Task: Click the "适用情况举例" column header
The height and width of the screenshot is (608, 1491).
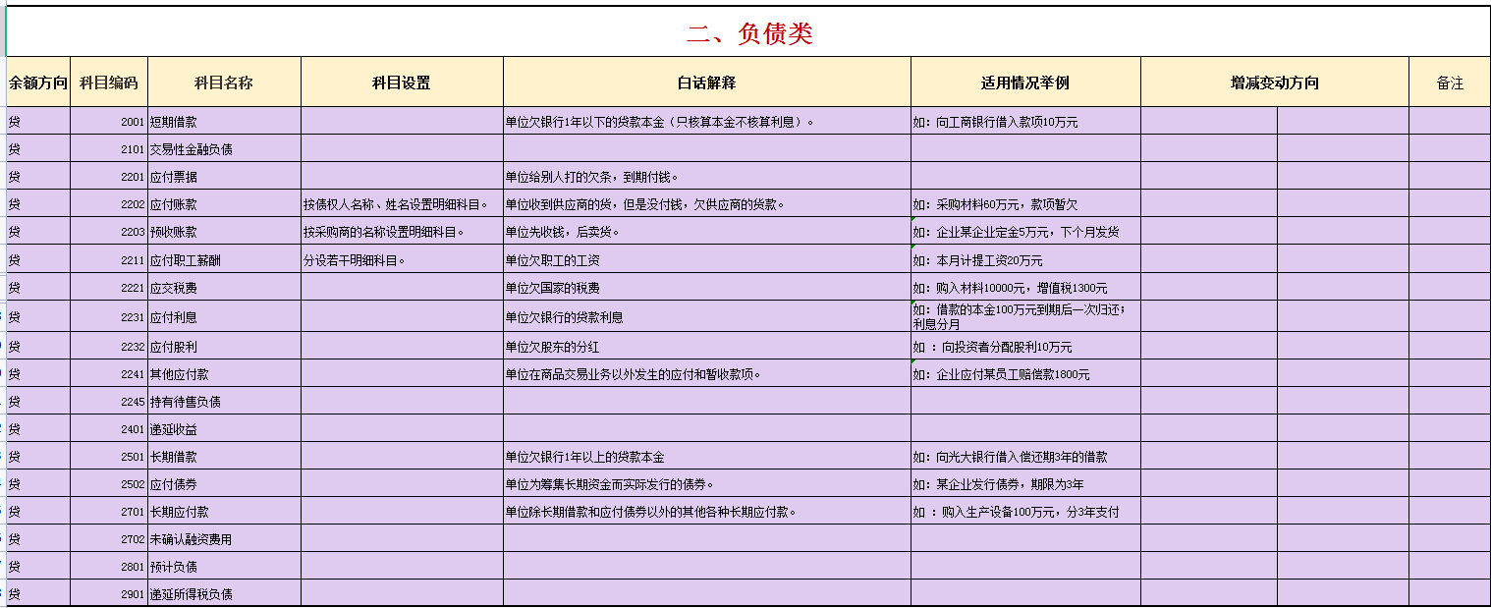Action: pyautogui.click(x=1024, y=83)
